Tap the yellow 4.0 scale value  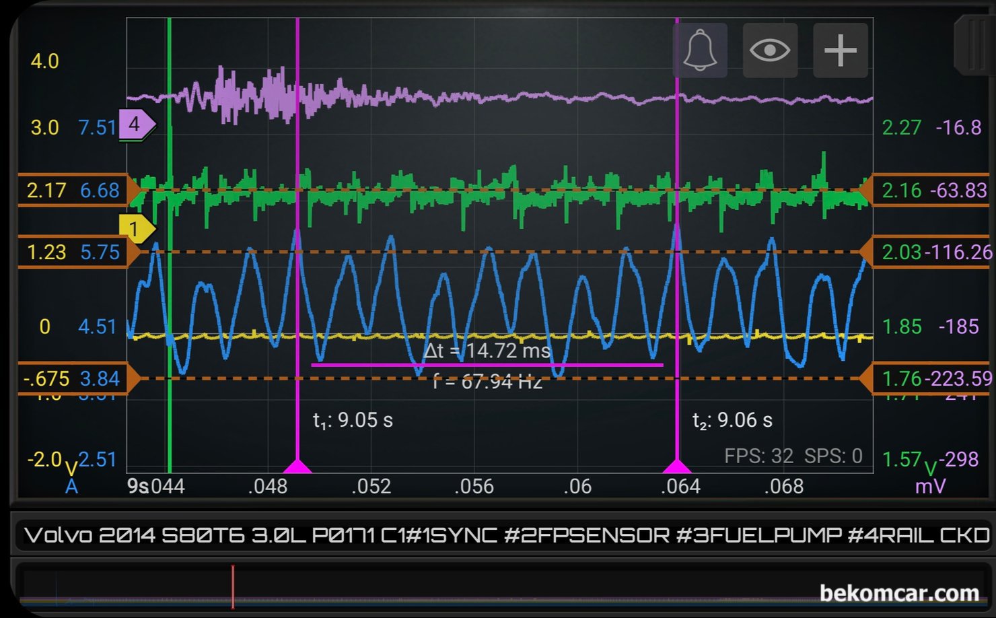(x=44, y=61)
